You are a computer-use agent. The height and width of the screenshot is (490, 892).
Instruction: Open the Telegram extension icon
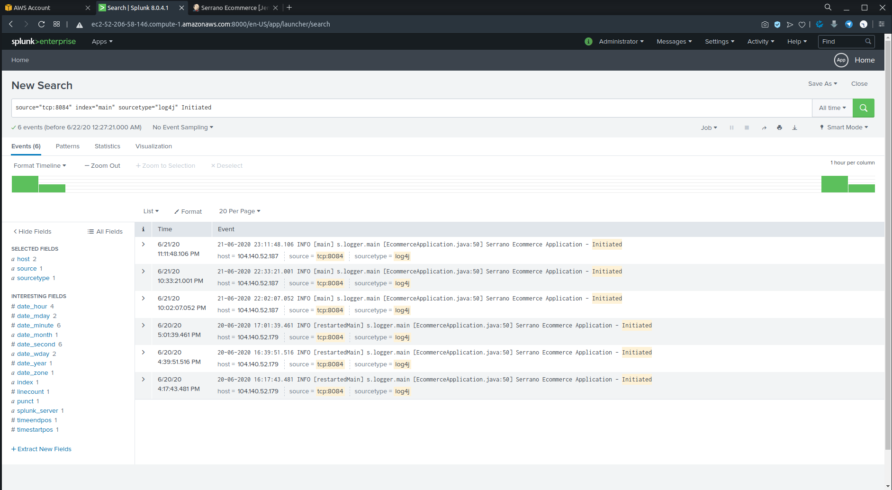pos(849,24)
